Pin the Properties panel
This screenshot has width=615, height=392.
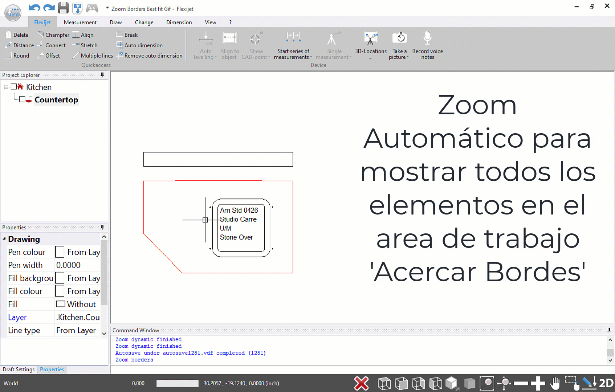click(x=102, y=227)
